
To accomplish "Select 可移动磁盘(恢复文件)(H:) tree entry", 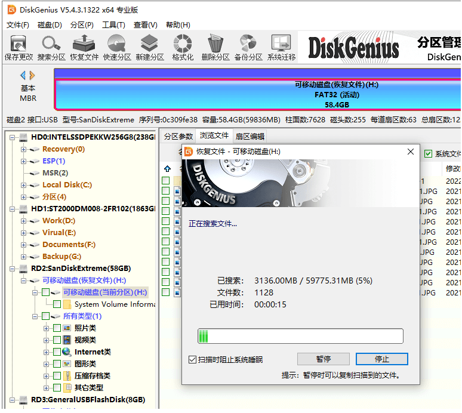I will (x=84, y=280).
